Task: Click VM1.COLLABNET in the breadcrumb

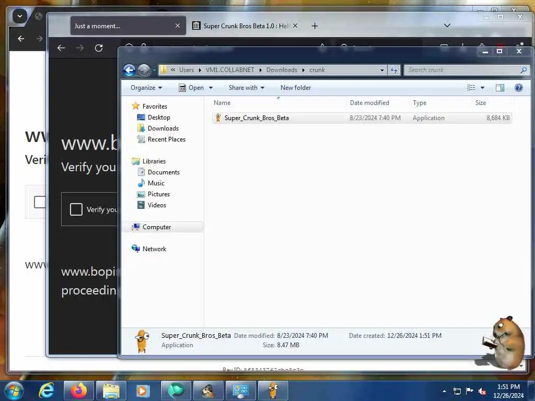Action: [230, 70]
